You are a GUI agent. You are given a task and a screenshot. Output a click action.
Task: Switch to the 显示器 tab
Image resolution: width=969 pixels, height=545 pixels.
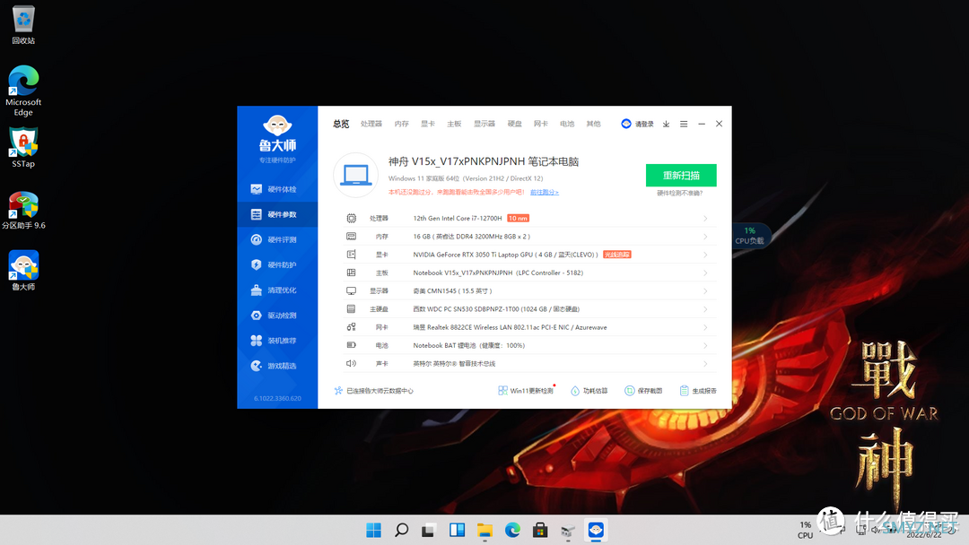click(x=484, y=124)
